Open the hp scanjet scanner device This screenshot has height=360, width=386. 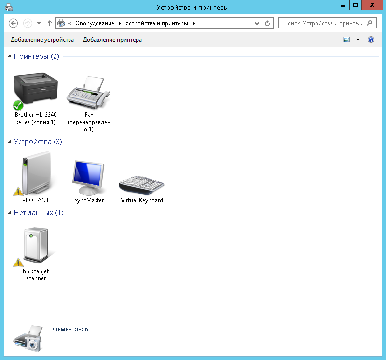(35, 245)
